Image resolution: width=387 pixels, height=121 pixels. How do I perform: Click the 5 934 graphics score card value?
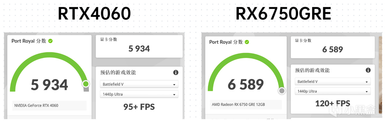point(139,49)
